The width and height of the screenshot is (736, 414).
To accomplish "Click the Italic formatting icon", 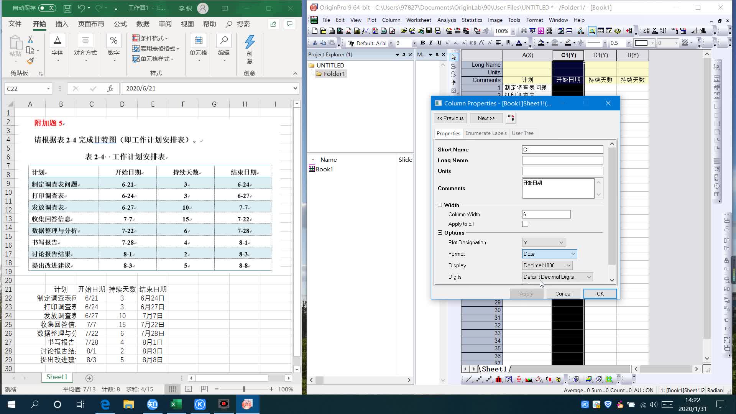I will tap(431, 43).
